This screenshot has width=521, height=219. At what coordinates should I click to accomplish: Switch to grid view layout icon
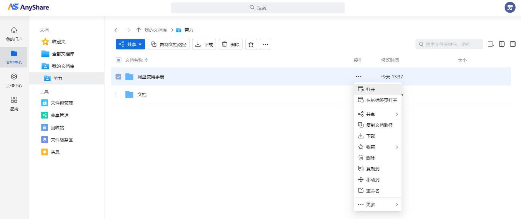pos(502,44)
